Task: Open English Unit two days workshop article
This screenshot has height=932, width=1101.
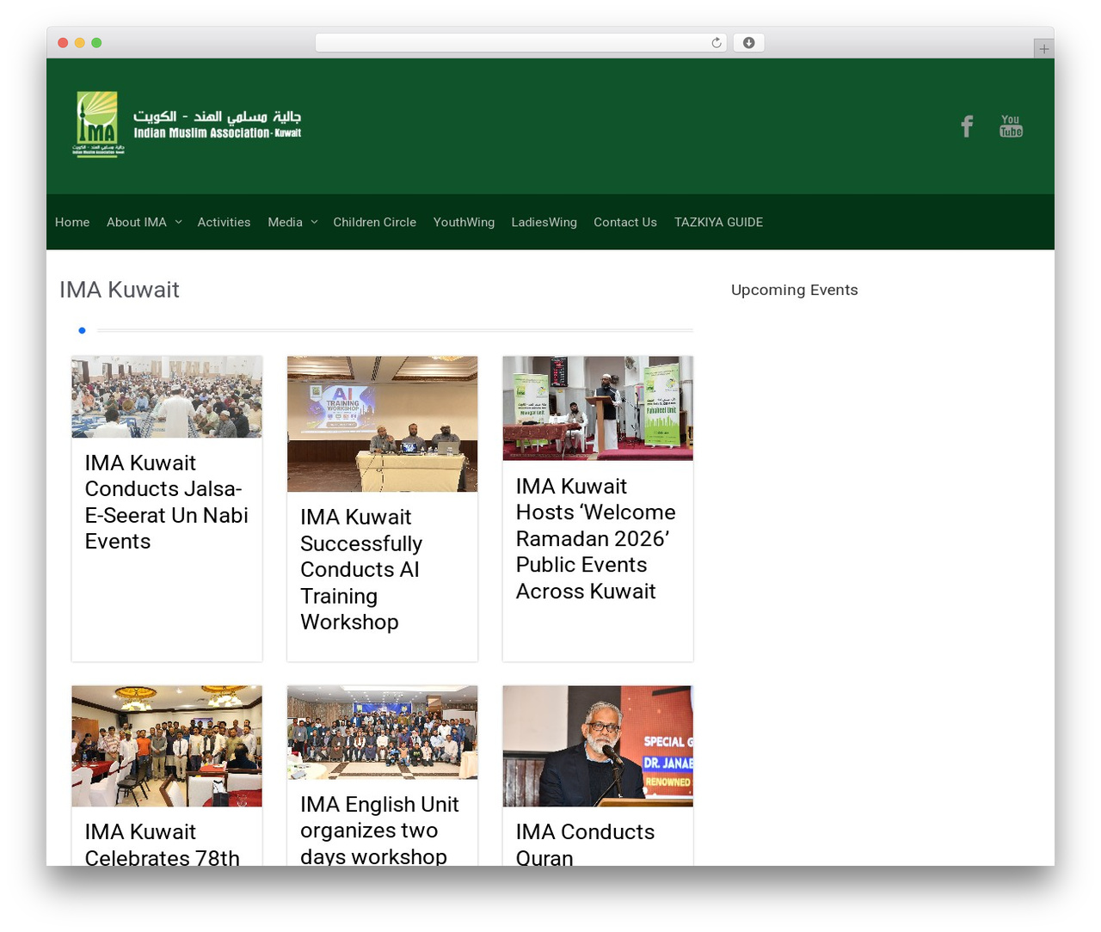Action: click(x=379, y=830)
